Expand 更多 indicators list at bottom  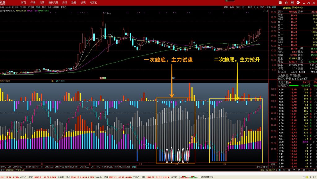tap(128, 167)
